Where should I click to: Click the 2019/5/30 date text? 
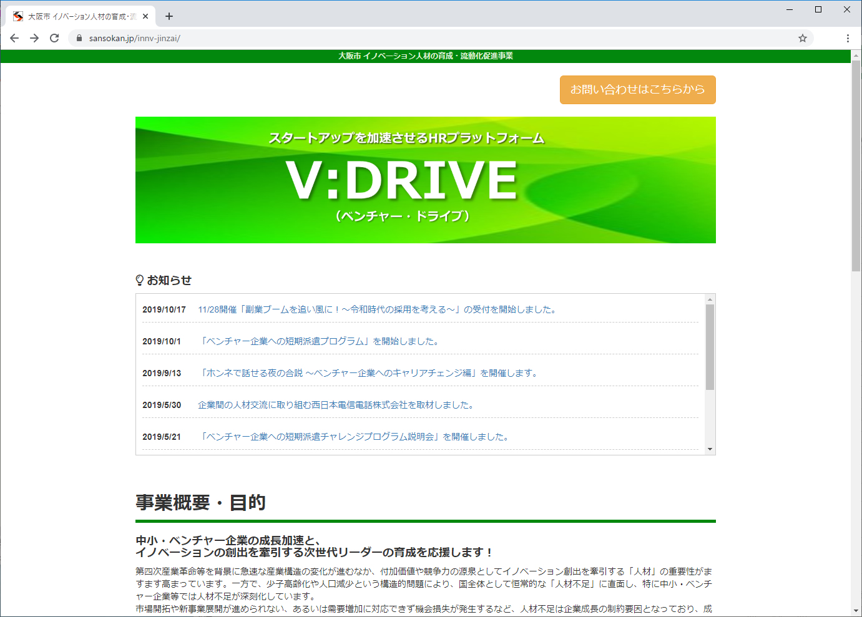point(162,405)
